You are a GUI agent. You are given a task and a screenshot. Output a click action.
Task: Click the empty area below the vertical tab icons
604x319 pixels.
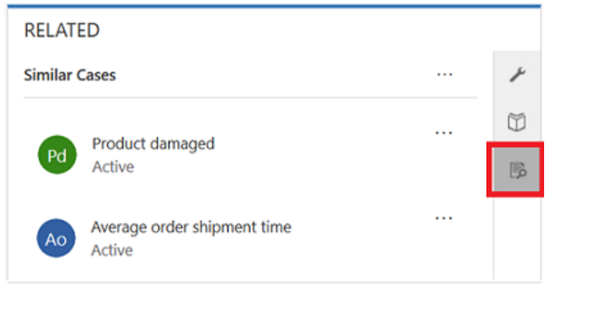pos(517,236)
